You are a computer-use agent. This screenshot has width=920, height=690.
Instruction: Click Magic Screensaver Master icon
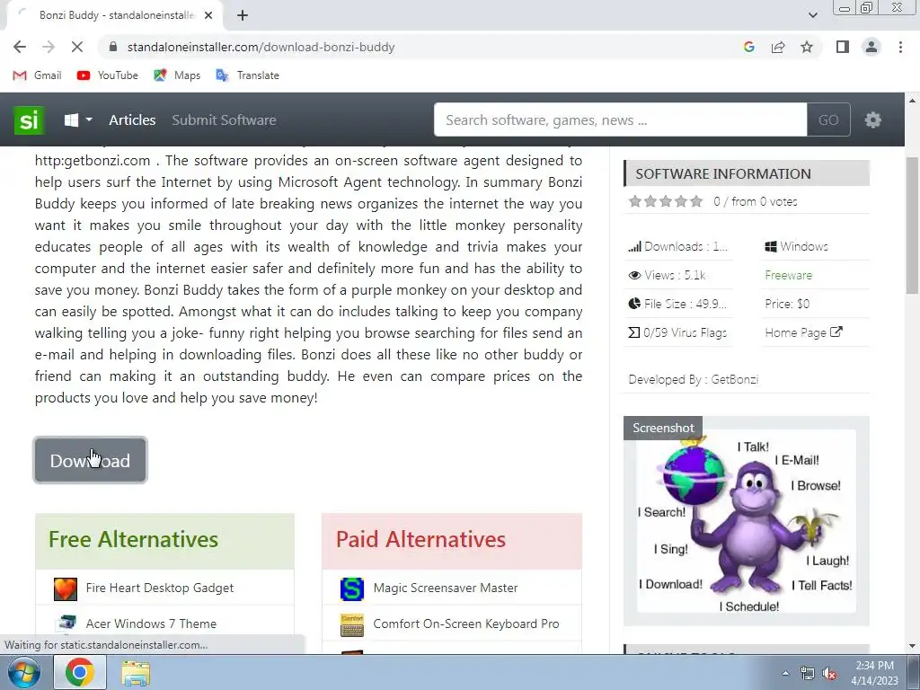point(352,588)
